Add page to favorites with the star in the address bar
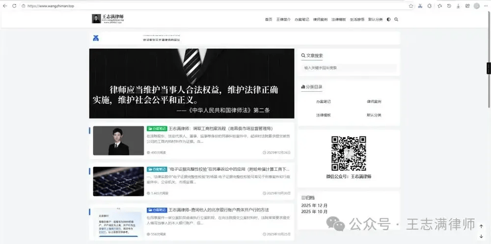 (x=411, y=6)
